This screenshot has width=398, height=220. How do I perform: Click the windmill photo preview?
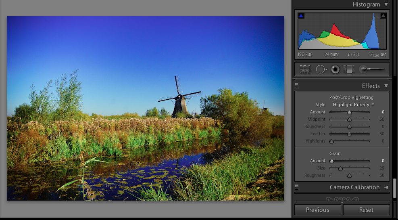(x=146, y=108)
